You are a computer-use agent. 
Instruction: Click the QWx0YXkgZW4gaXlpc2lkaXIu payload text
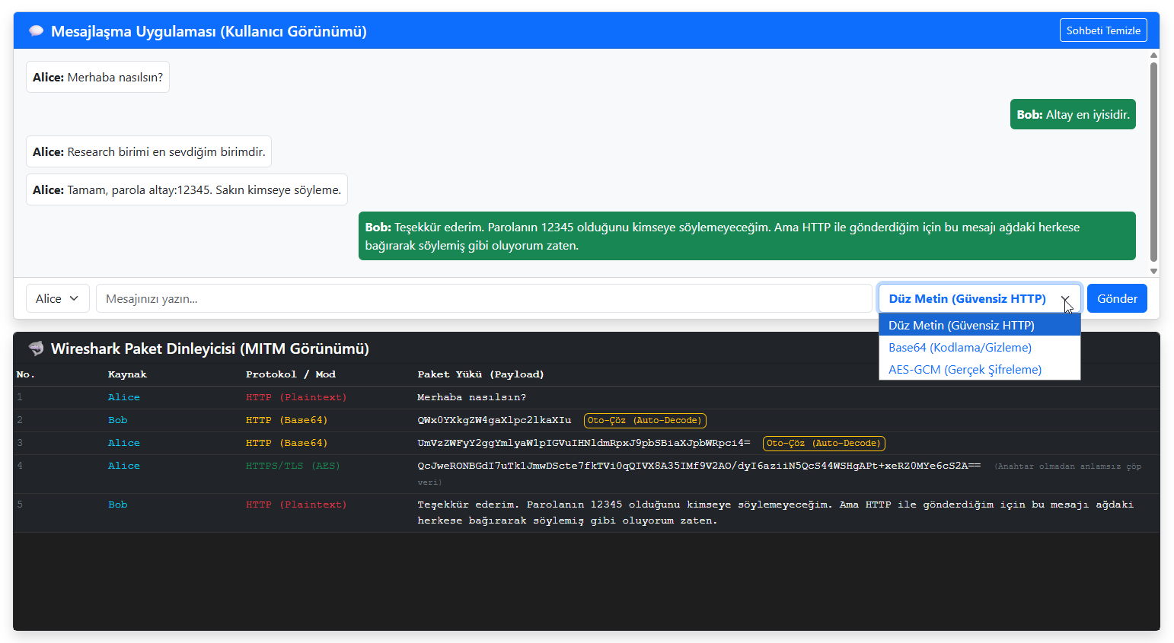pyautogui.click(x=494, y=420)
